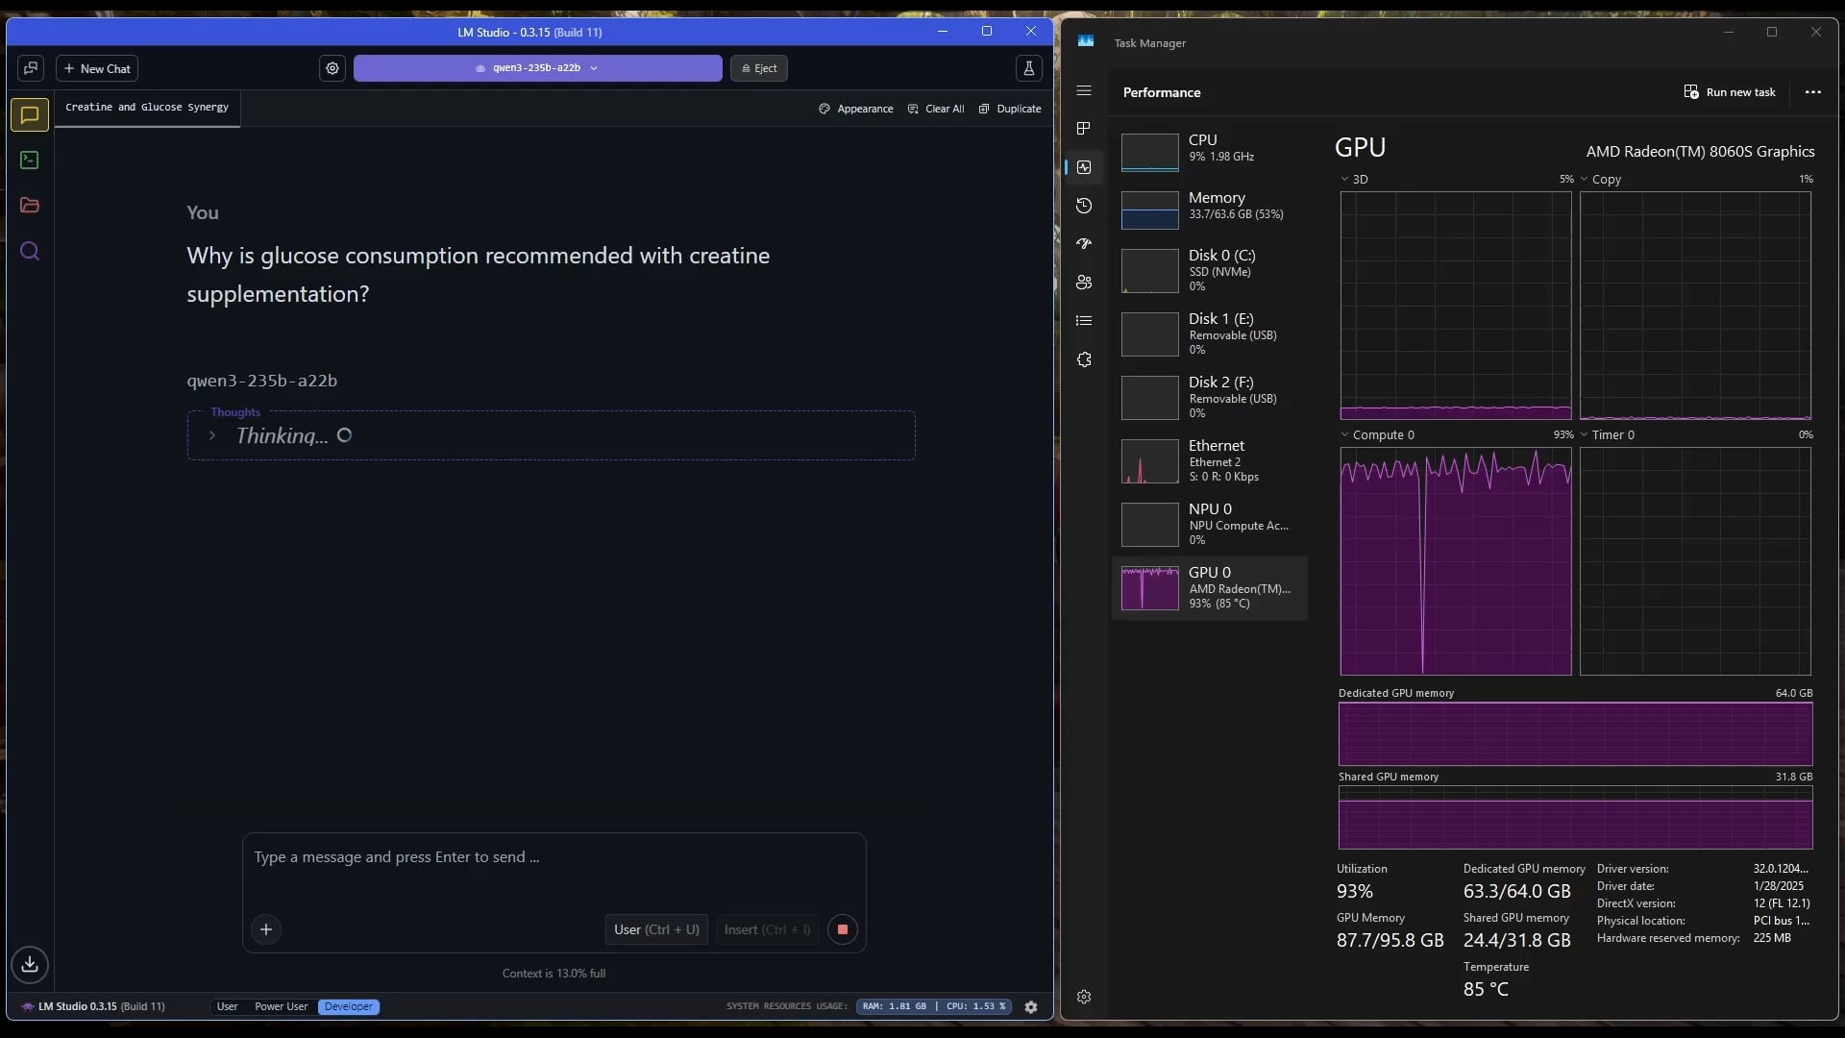Select GPU 0 in performance list
The height and width of the screenshot is (1038, 1845).
[x=1210, y=588]
